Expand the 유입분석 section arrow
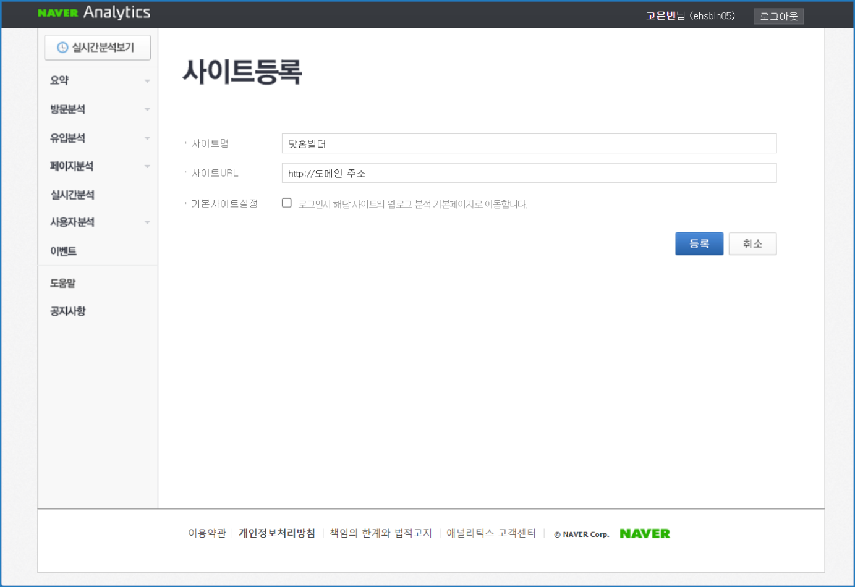This screenshot has width=855, height=587. [147, 138]
